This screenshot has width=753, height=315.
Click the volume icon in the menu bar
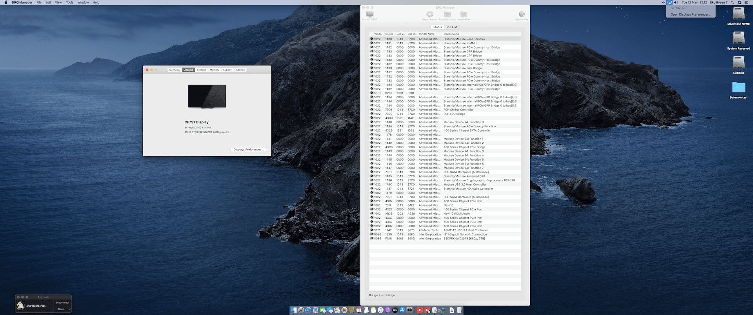676,2
